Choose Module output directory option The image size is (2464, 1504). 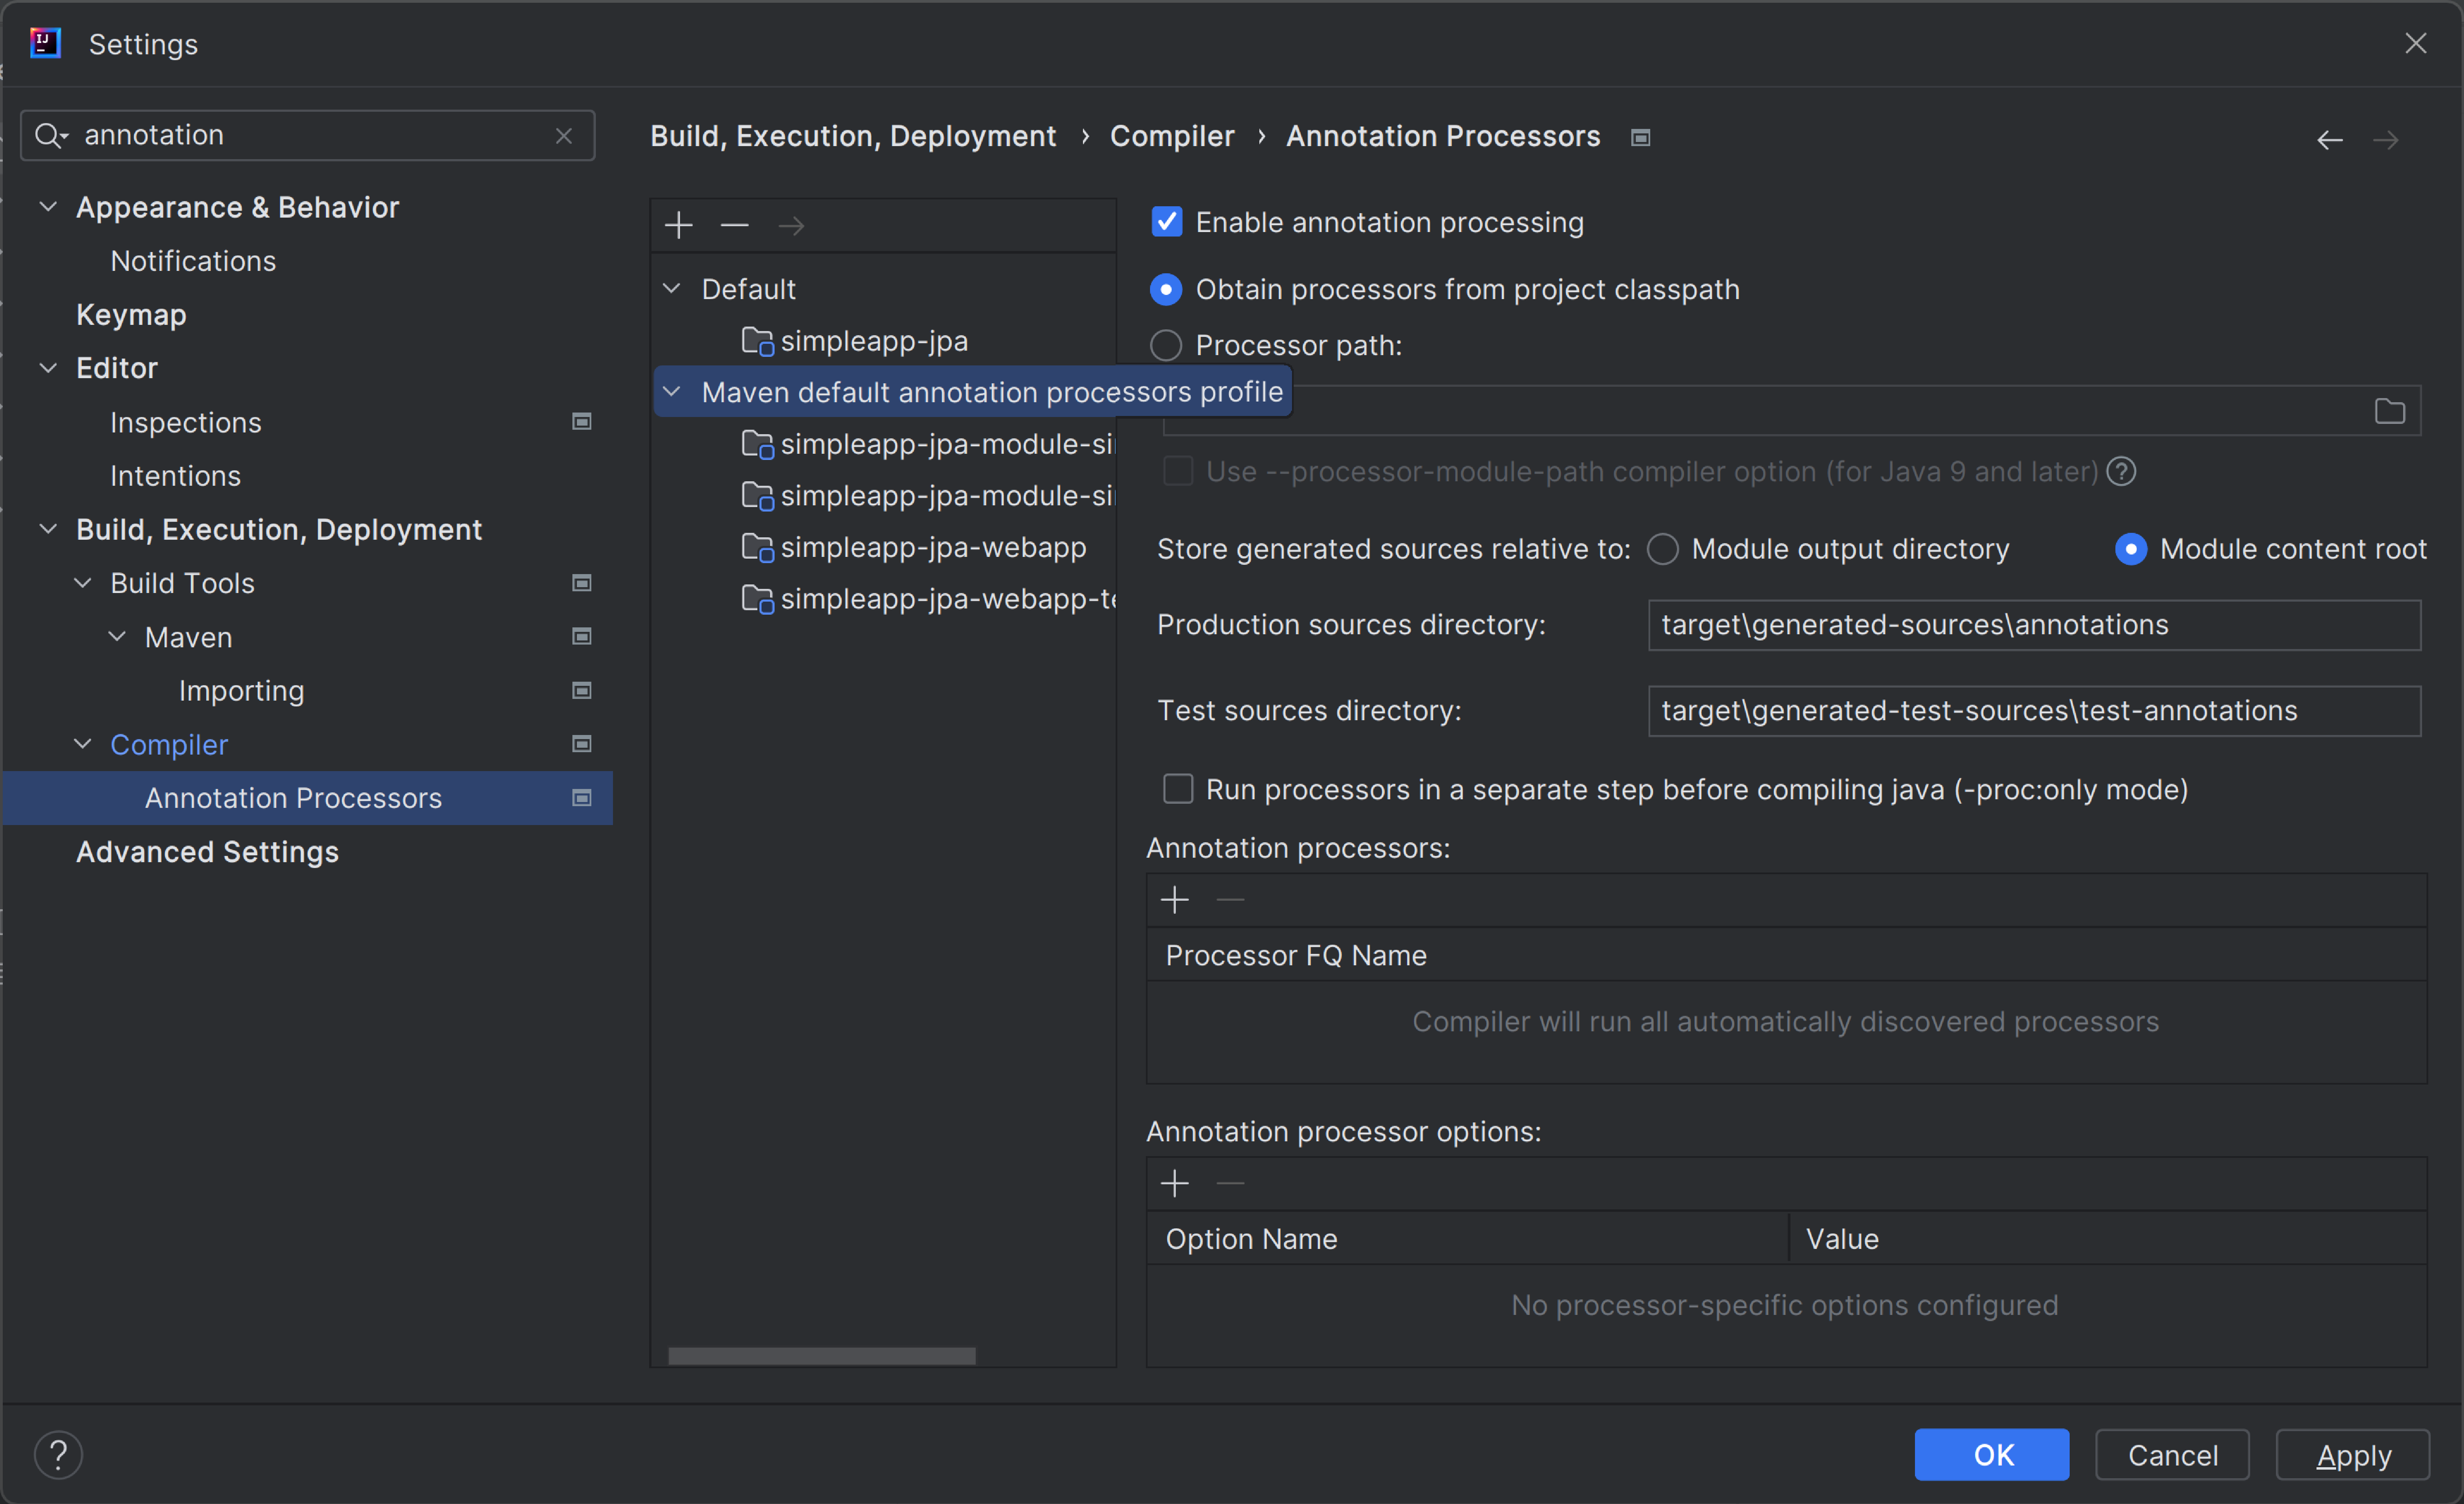pos(1663,549)
